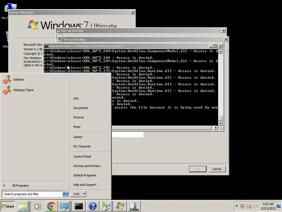Open the Help and Support taskbar button
282x212 pixels.
[x=93, y=206]
